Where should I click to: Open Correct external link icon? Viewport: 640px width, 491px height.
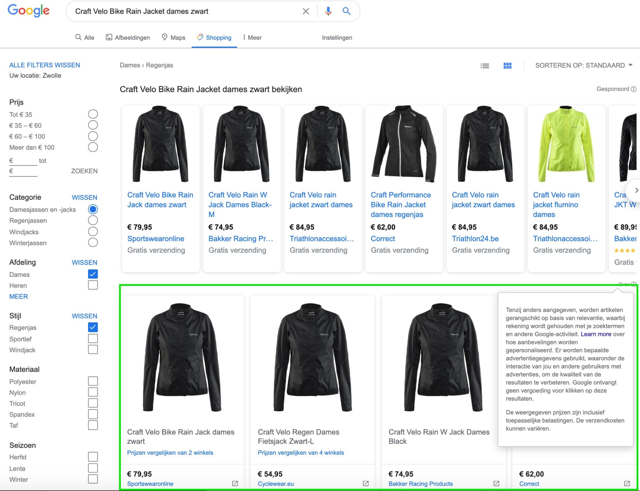coord(627,483)
